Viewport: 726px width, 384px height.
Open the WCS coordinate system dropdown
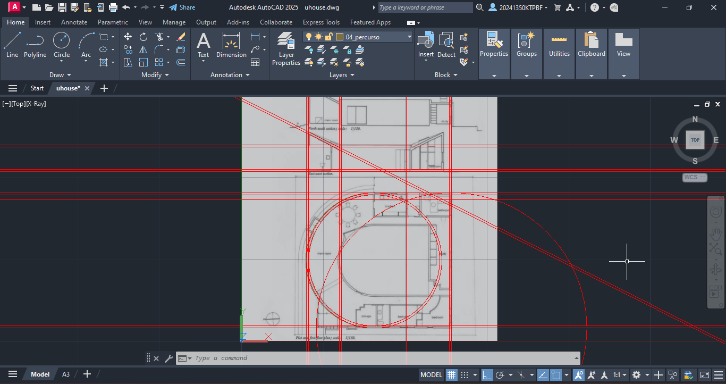[x=695, y=177]
